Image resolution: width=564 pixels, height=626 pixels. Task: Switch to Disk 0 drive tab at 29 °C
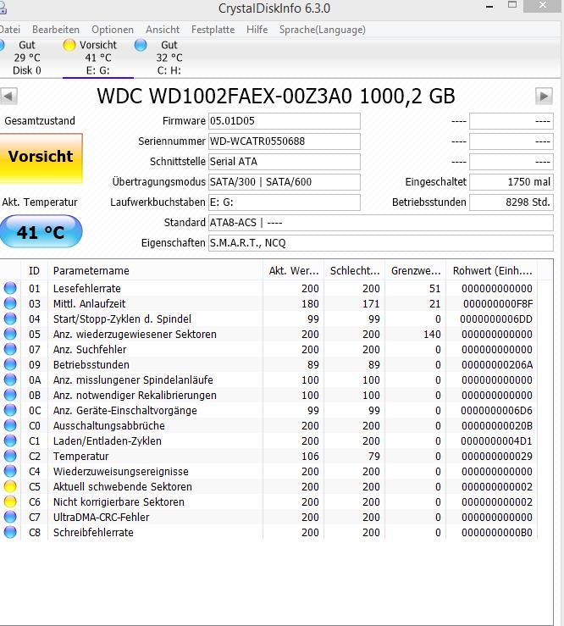coord(27,58)
